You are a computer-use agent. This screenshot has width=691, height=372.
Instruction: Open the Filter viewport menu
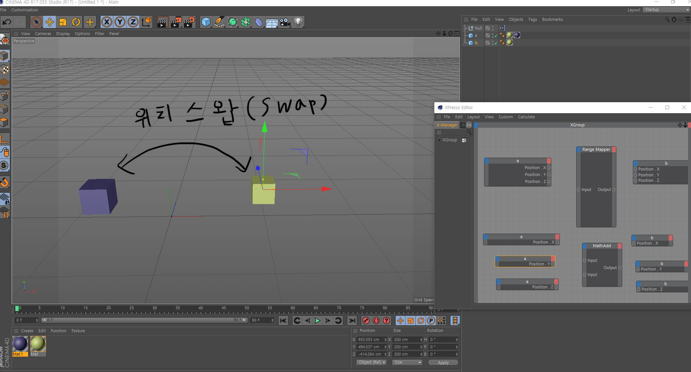point(99,34)
